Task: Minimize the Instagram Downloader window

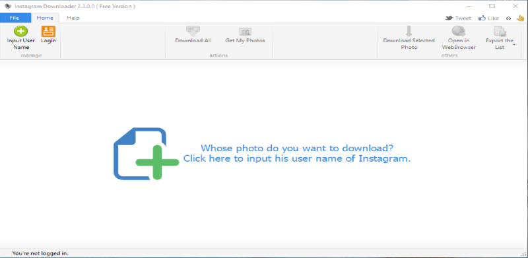Action: [469, 6]
